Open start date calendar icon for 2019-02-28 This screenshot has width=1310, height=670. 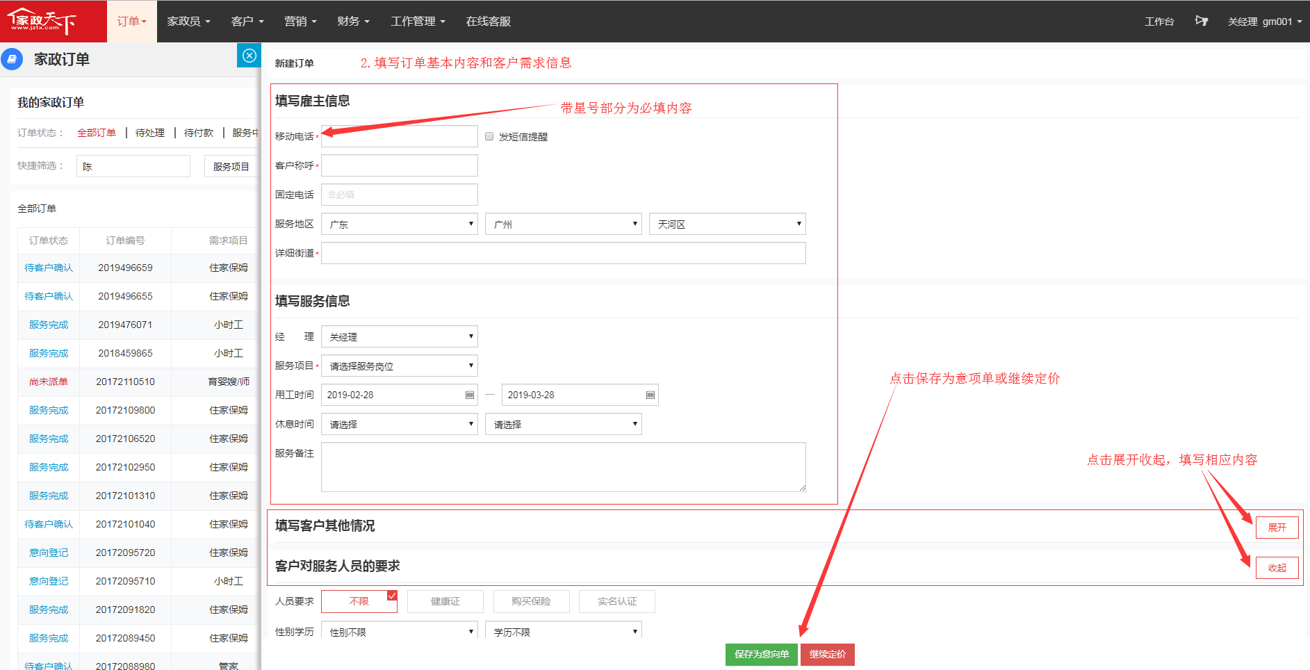(x=470, y=395)
